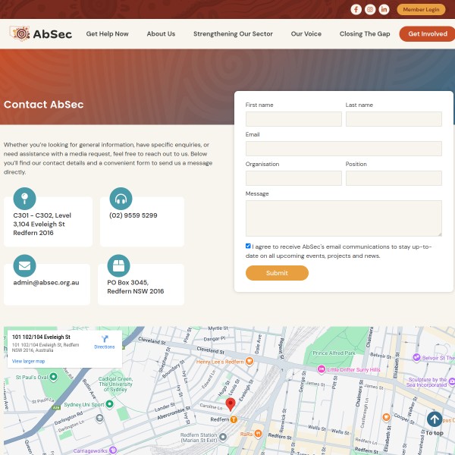Untick the email communications consent checkbox
The height and width of the screenshot is (455, 455).
coord(248,246)
